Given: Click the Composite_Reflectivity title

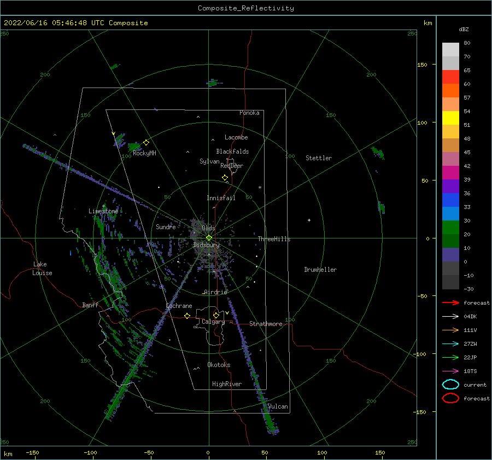Looking at the screenshot, I should [x=246, y=8].
